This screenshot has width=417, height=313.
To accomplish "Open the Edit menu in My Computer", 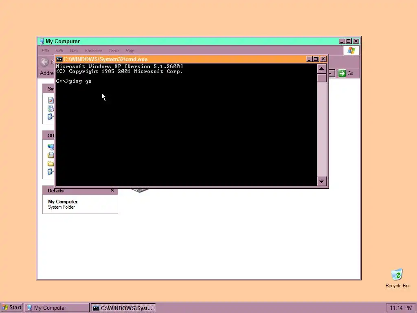I will pyautogui.click(x=59, y=51).
